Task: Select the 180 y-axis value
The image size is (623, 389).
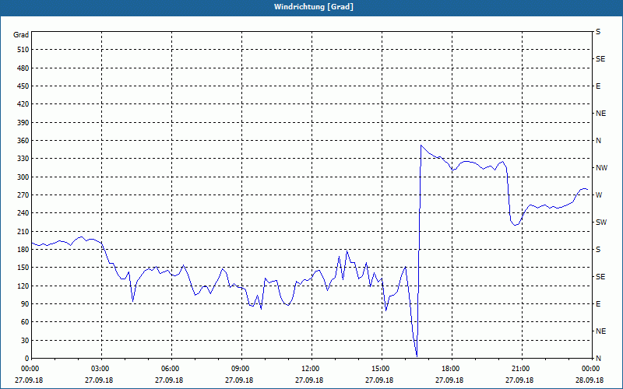Action: [23, 250]
